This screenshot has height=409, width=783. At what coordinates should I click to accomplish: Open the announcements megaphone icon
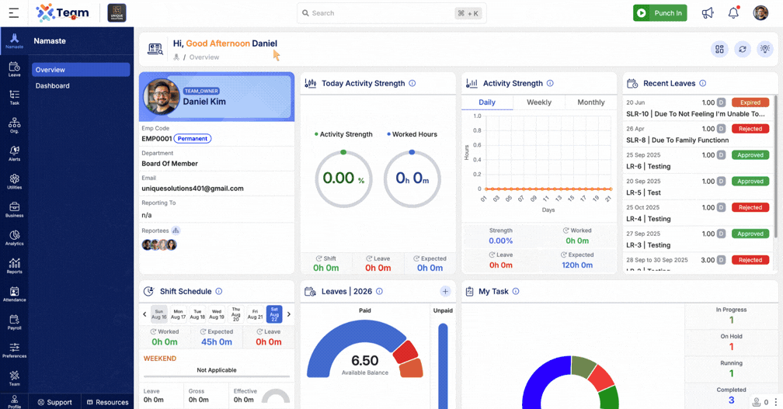tap(708, 13)
